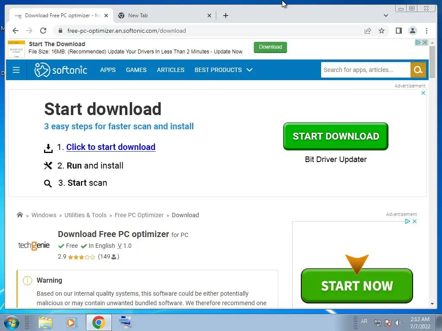Viewport: 442px width, 331px height.
Task: Switch to the New Tab tab
Action: pos(165,16)
